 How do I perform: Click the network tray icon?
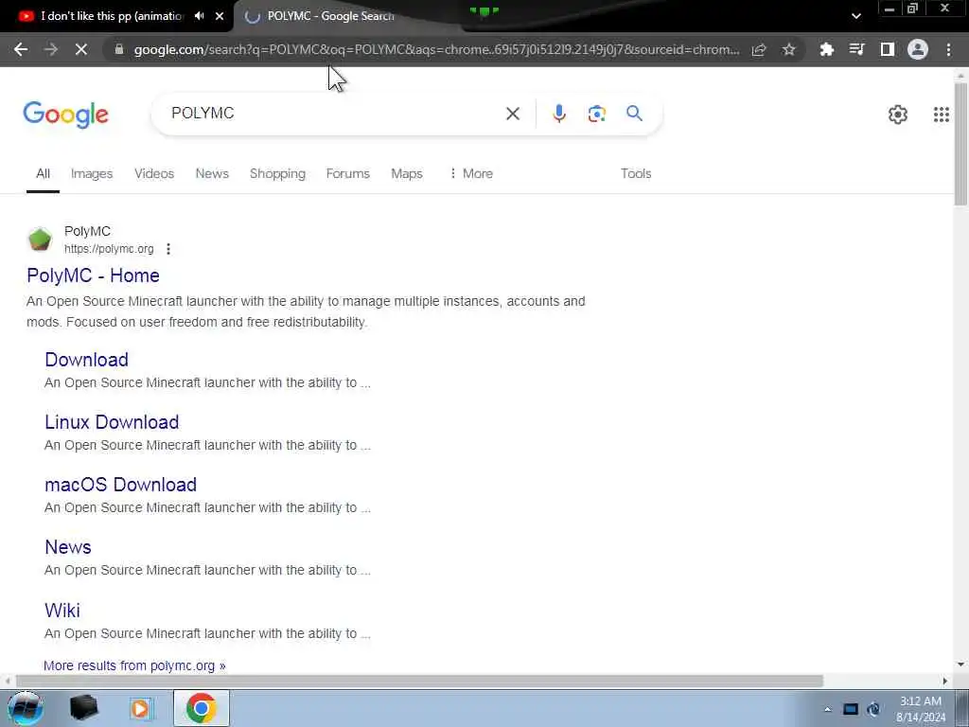[851, 709]
